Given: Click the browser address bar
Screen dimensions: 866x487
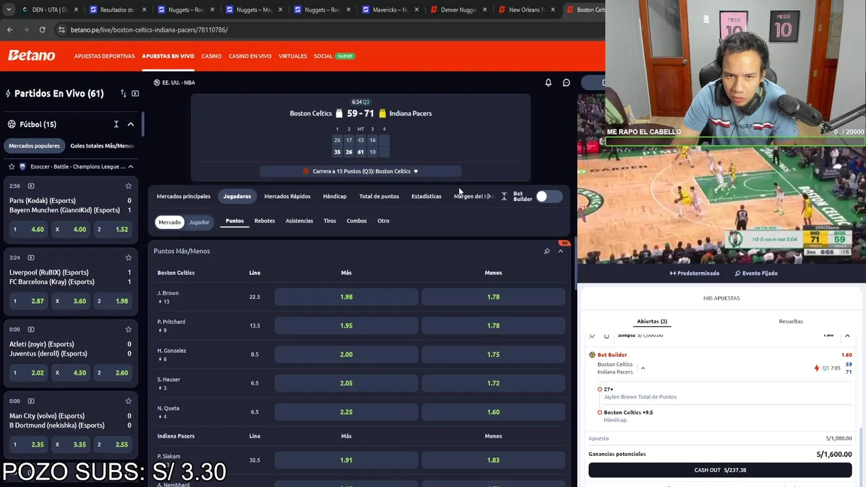Looking at the screenshot, I should point(325,30).
